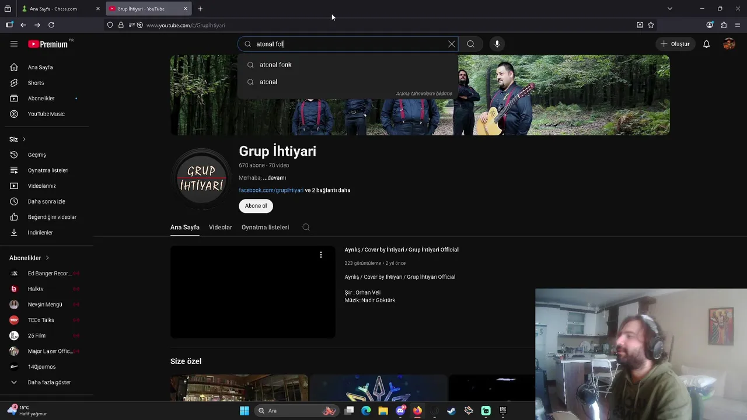747x420 pixels.
Task: Open YouTube notifications bell
Action: click(x=706, y=44)
